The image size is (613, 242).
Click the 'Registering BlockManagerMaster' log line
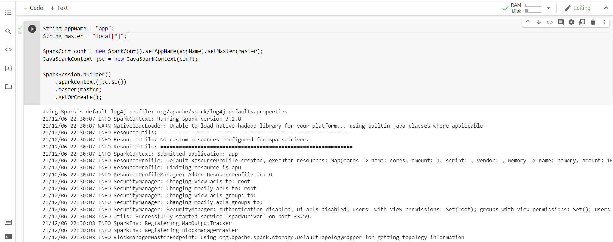click(x=140, y=230)
